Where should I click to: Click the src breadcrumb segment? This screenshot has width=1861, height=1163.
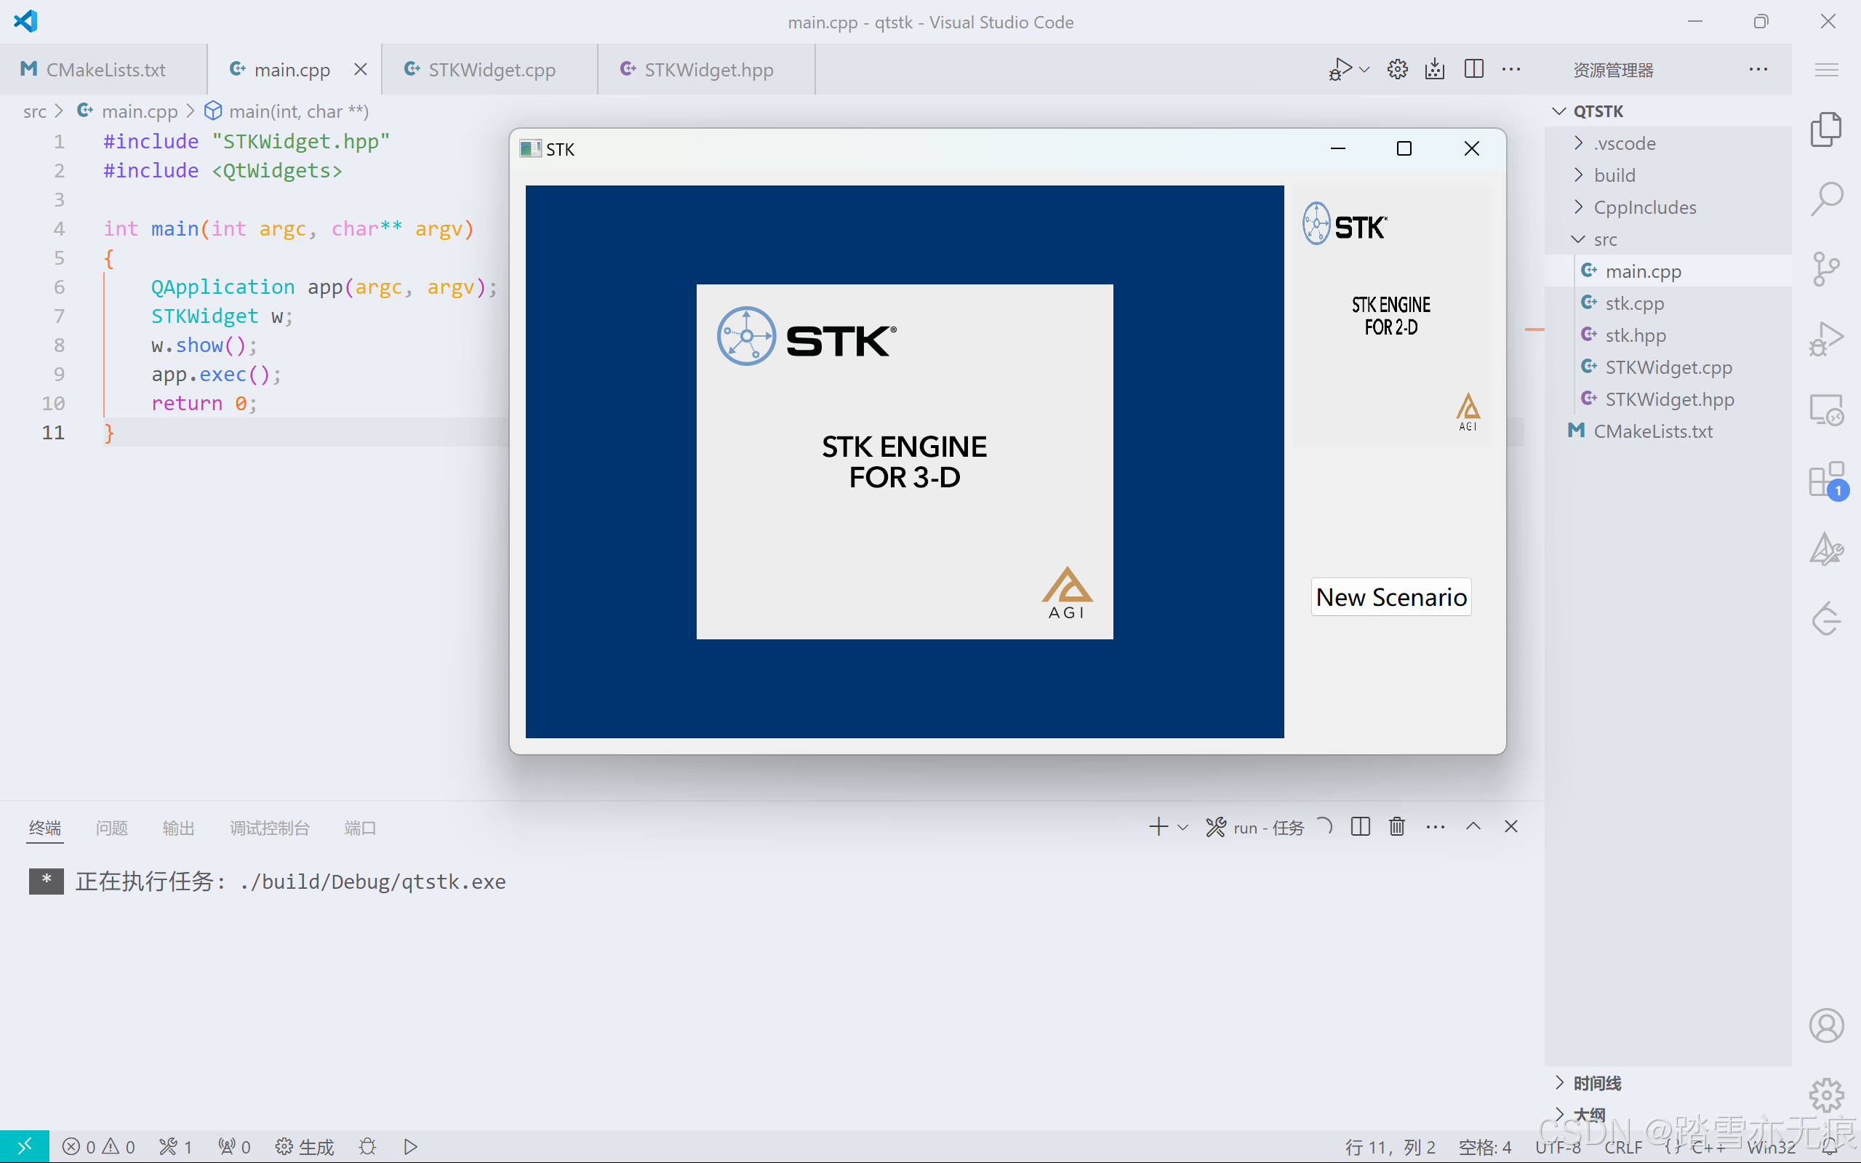pos(35,111)
